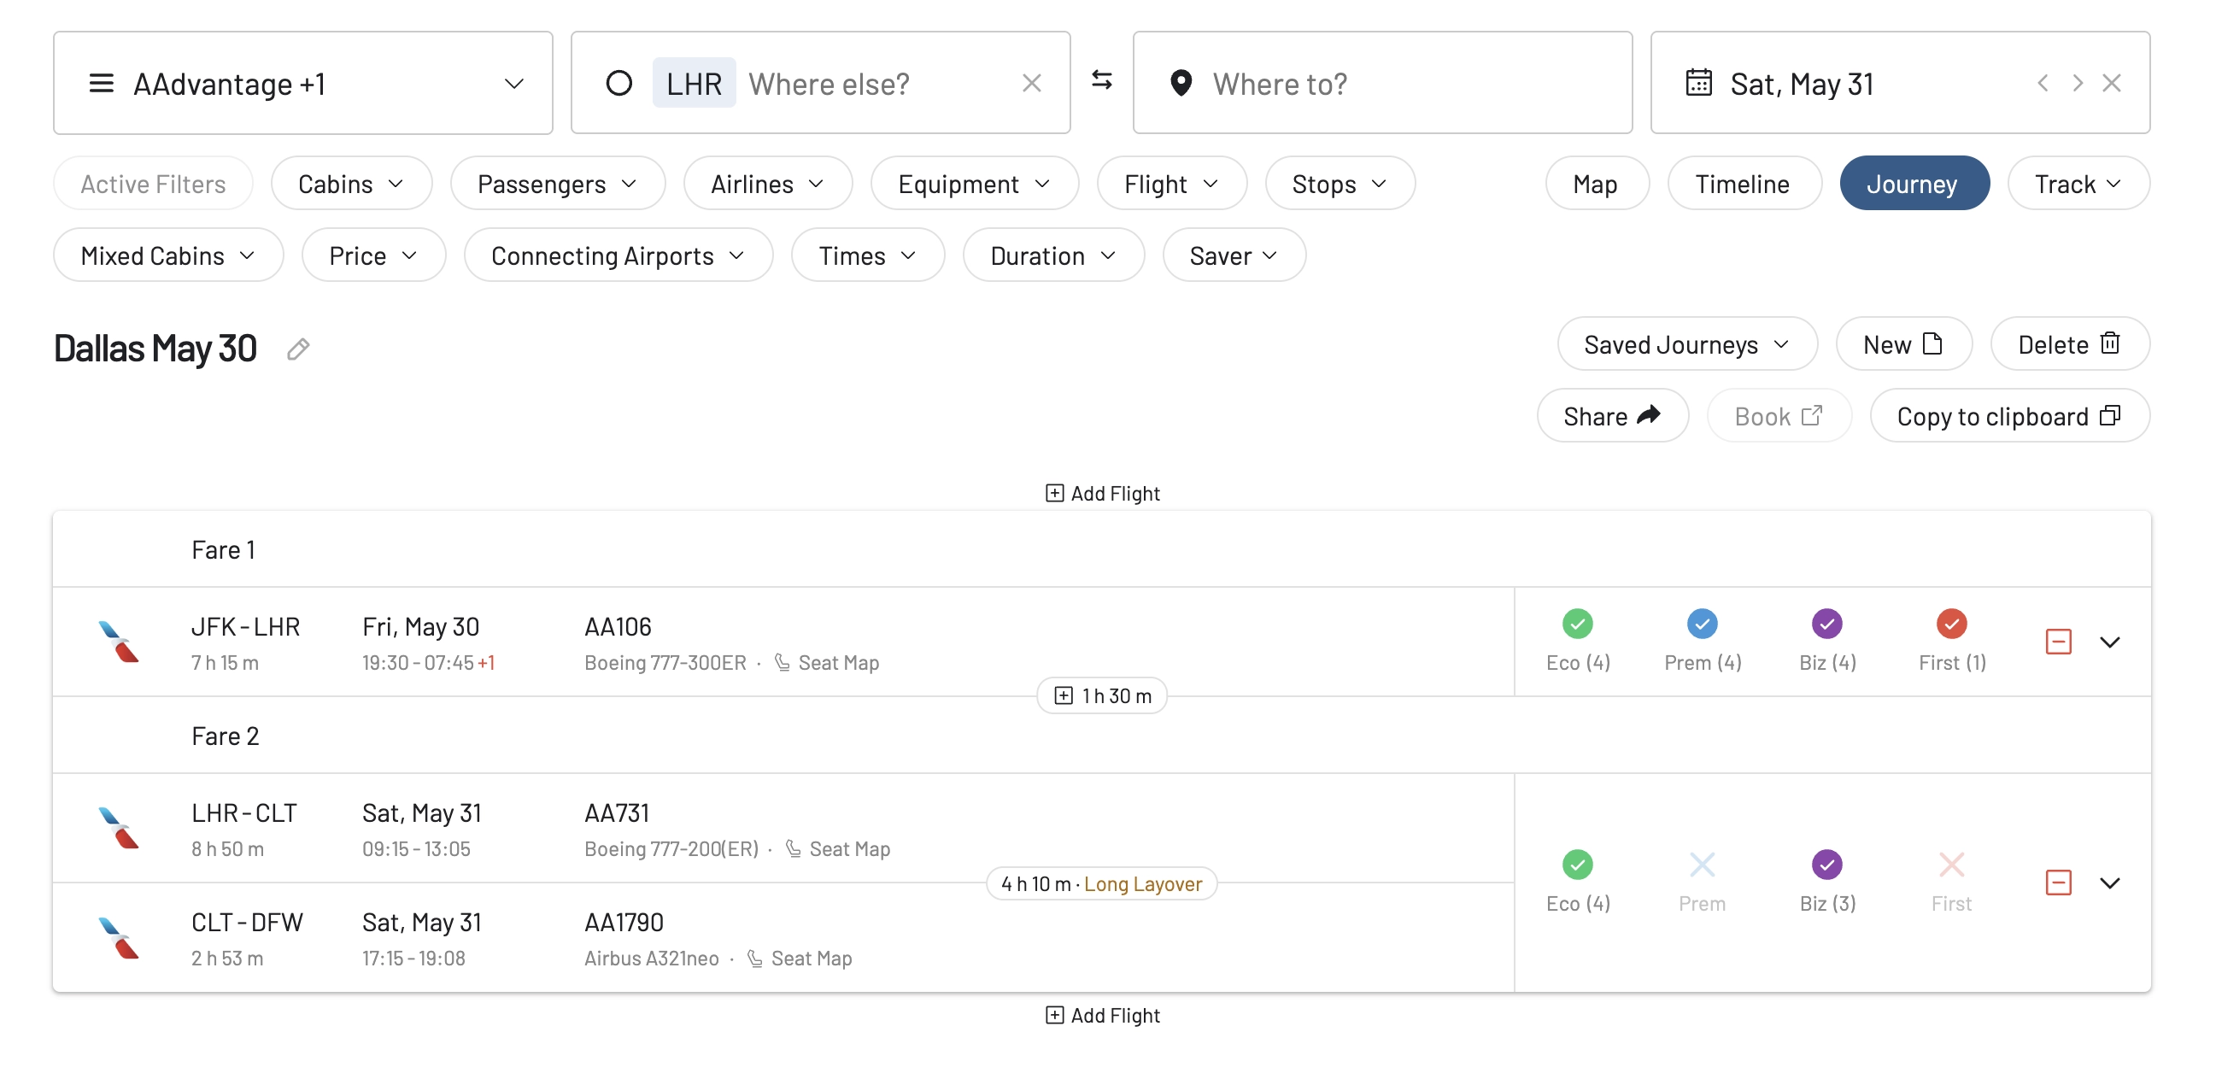The image size is (2216, 1085).
Task: Clear the LHR origin field
Action: click(1031, 84)
